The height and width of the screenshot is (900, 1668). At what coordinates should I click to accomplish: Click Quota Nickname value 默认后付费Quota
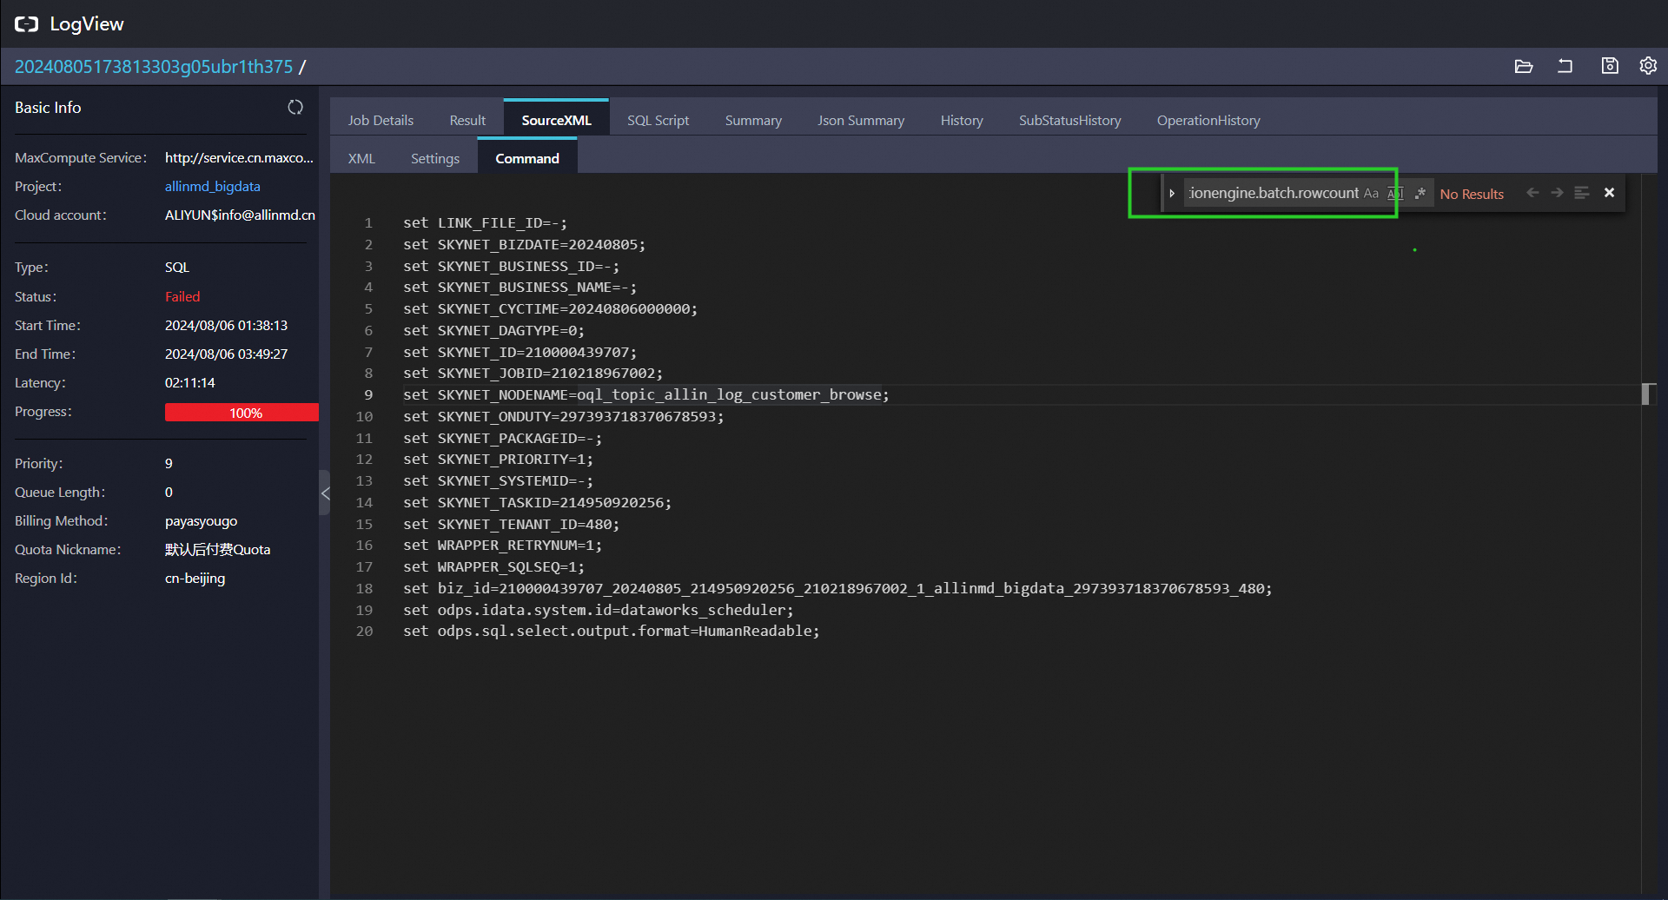pos(217,549)
